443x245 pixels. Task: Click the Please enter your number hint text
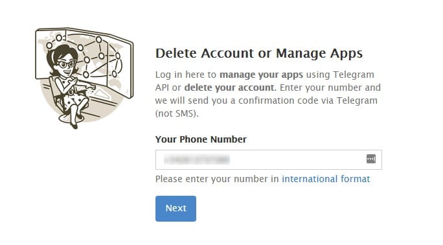point(217,179)
